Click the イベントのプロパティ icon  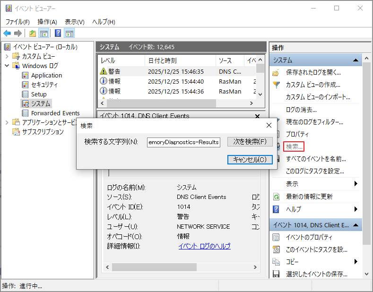[x=276, y=237]
